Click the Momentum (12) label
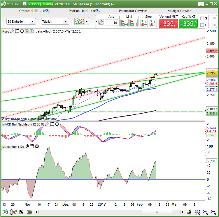Image resolution: width=219 pixels, height=217 pixels. (13, 147)
